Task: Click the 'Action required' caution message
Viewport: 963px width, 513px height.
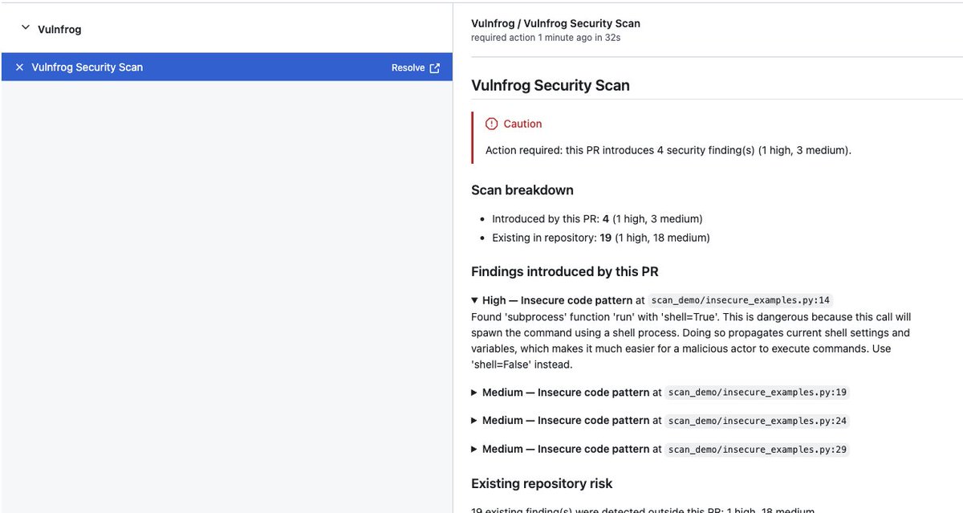Action: tap(668, 150)
